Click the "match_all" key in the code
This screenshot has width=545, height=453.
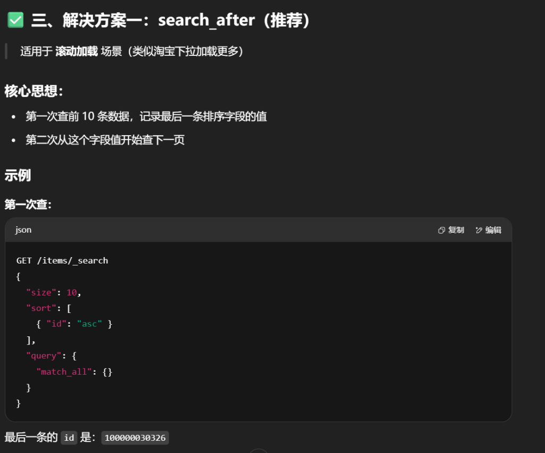tap(64, 372)
